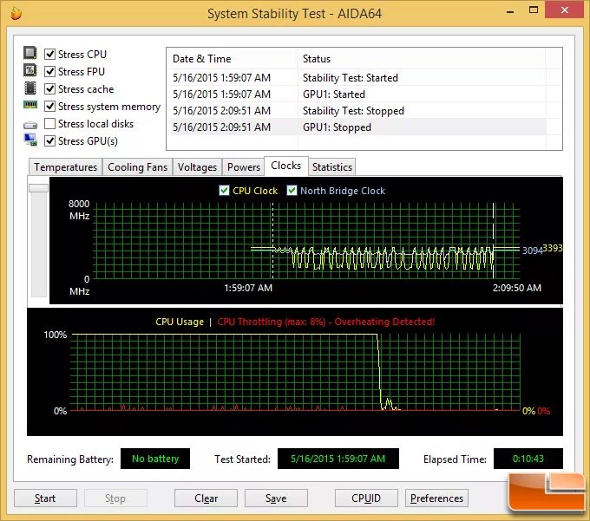The image size is (590, 521).
Task: Click the Test Started value field
Action: pos(338,459)
